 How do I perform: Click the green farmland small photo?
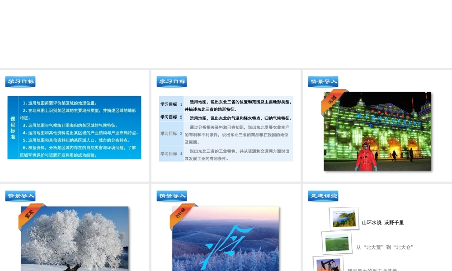pyautogui.click(x=337, y=243)
